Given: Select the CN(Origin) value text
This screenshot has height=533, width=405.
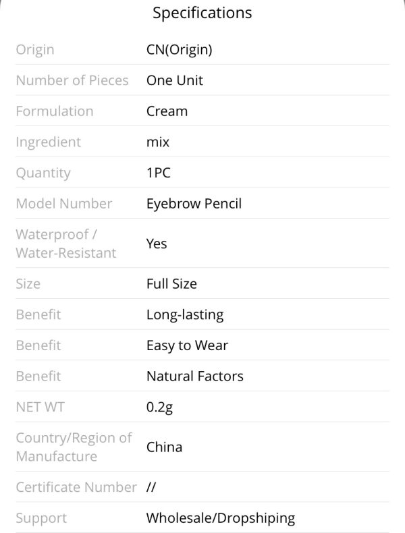Looking at the screenshot, I should point(179,50).
